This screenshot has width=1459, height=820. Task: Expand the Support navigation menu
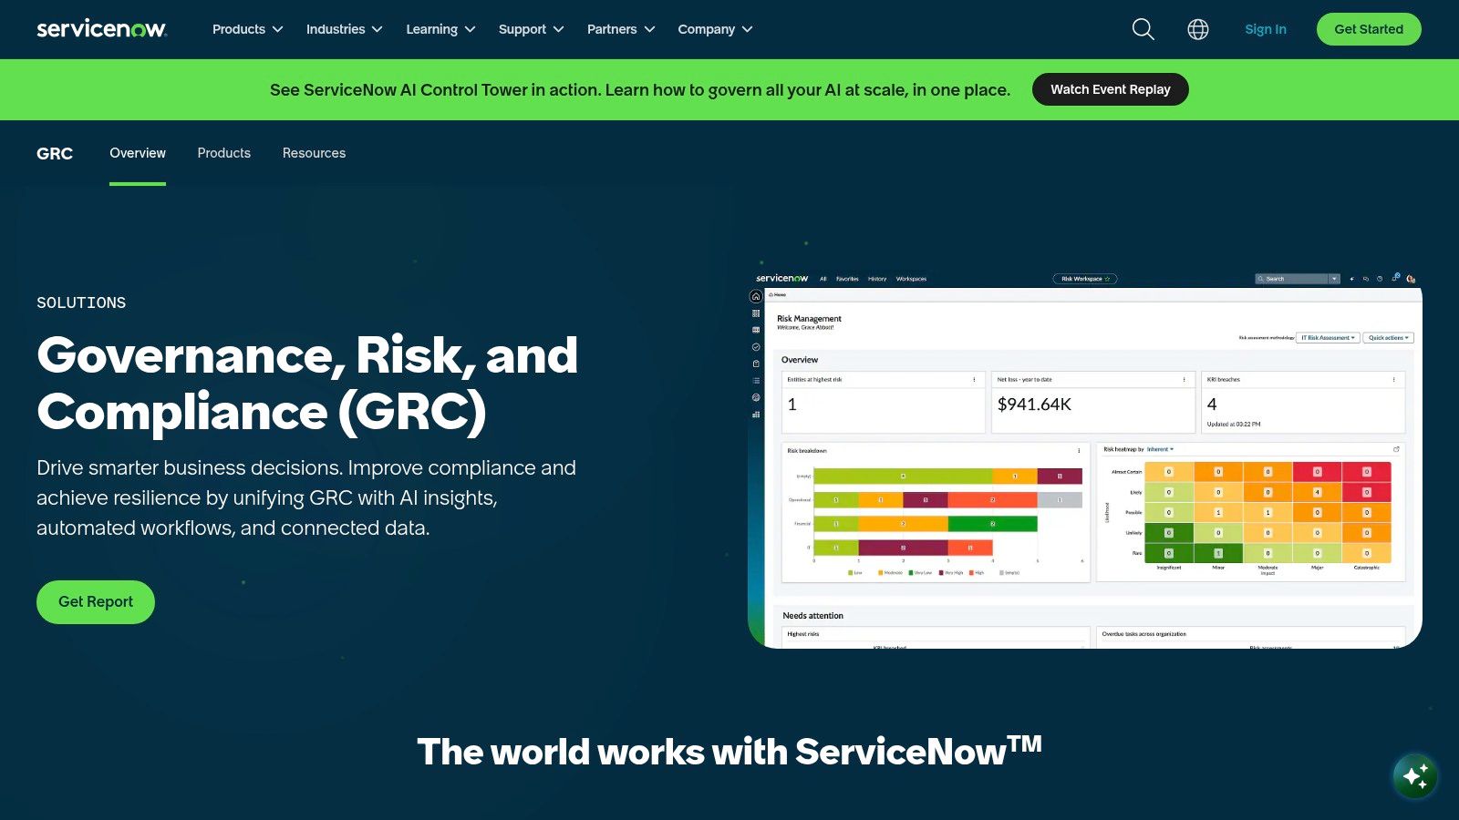click(531, 29)
